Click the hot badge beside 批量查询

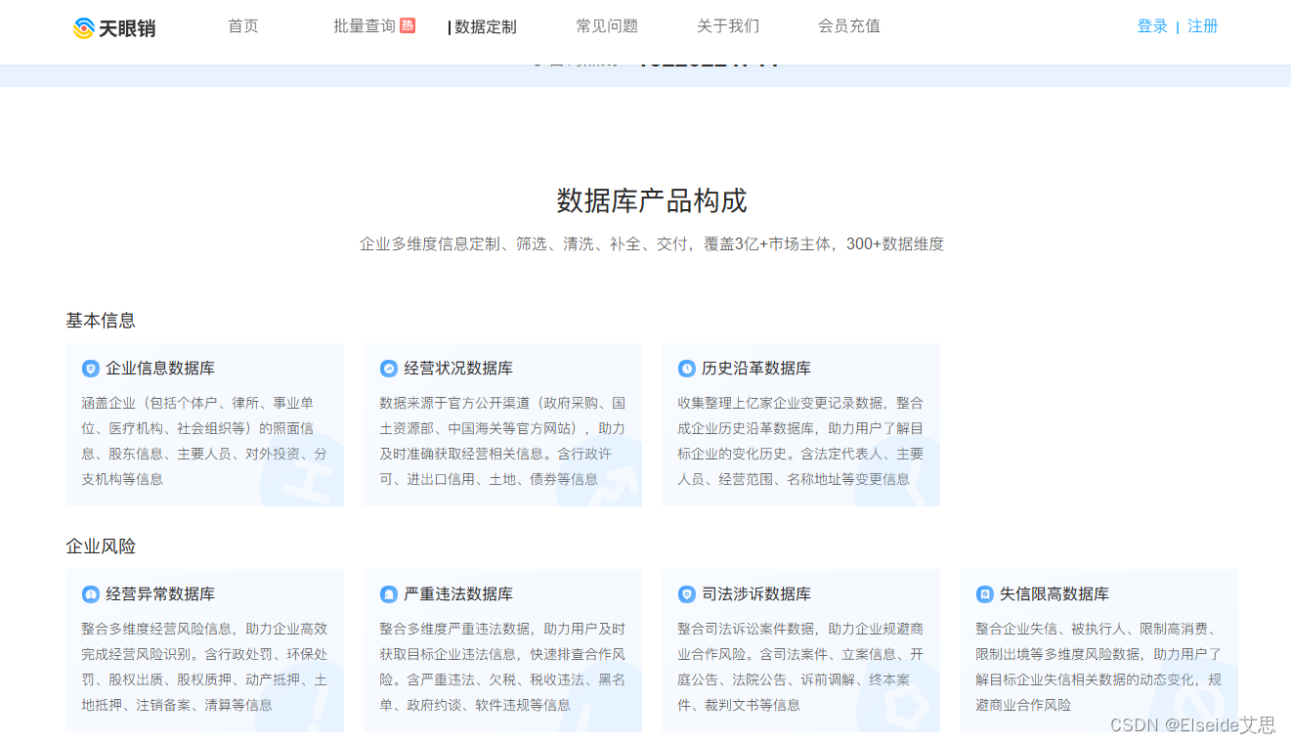point(408,25)
